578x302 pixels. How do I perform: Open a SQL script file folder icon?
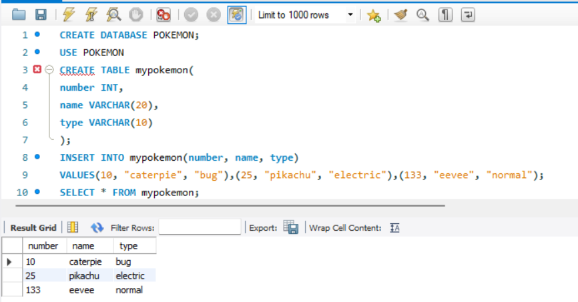coord(19,15)
